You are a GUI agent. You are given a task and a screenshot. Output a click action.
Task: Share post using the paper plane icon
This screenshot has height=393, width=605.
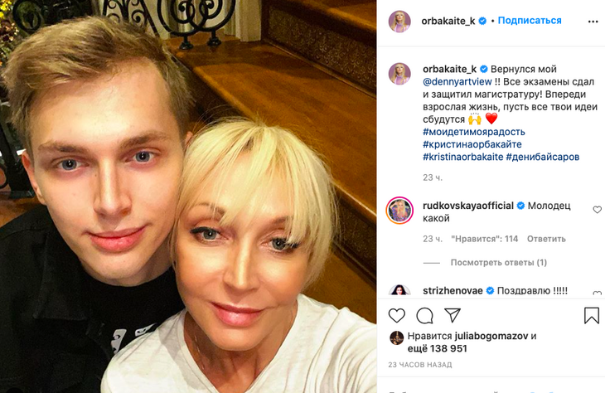[453, 315]
